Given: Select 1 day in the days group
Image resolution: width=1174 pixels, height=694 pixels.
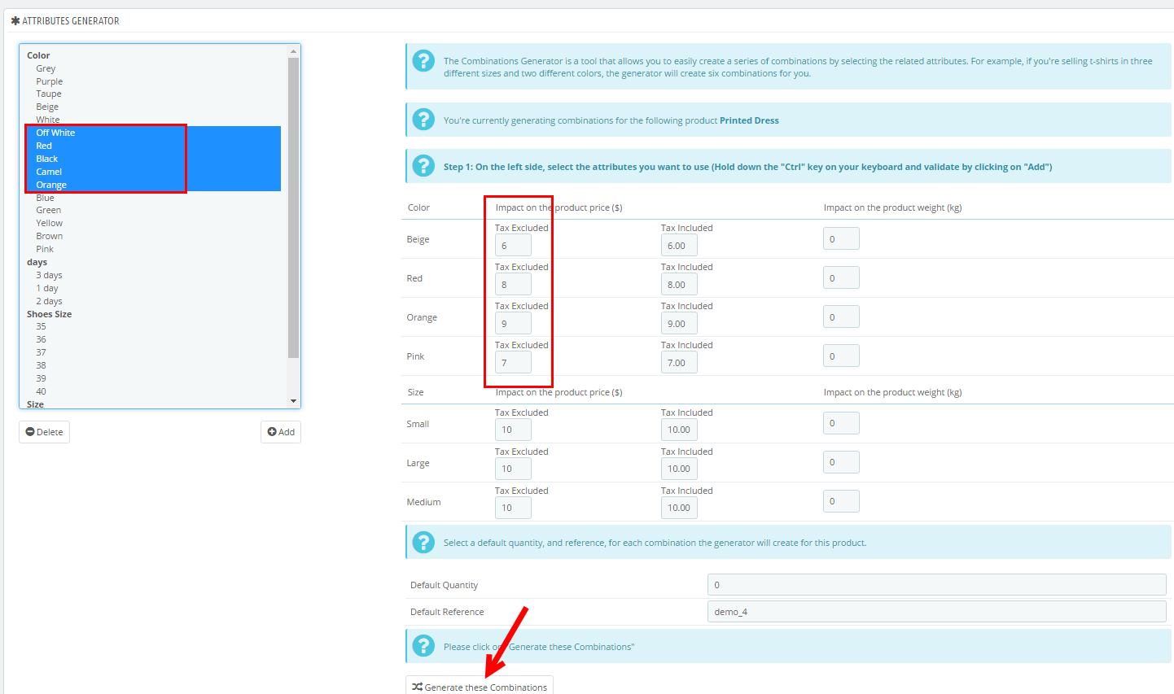Looking at the screenshot, I should point(47,288).
